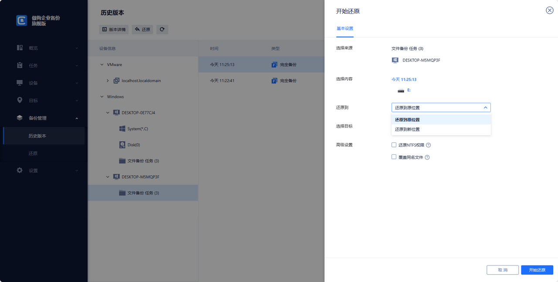Expand the 概览 sidebar chevron
558x282 pixels.
(76, 48)
